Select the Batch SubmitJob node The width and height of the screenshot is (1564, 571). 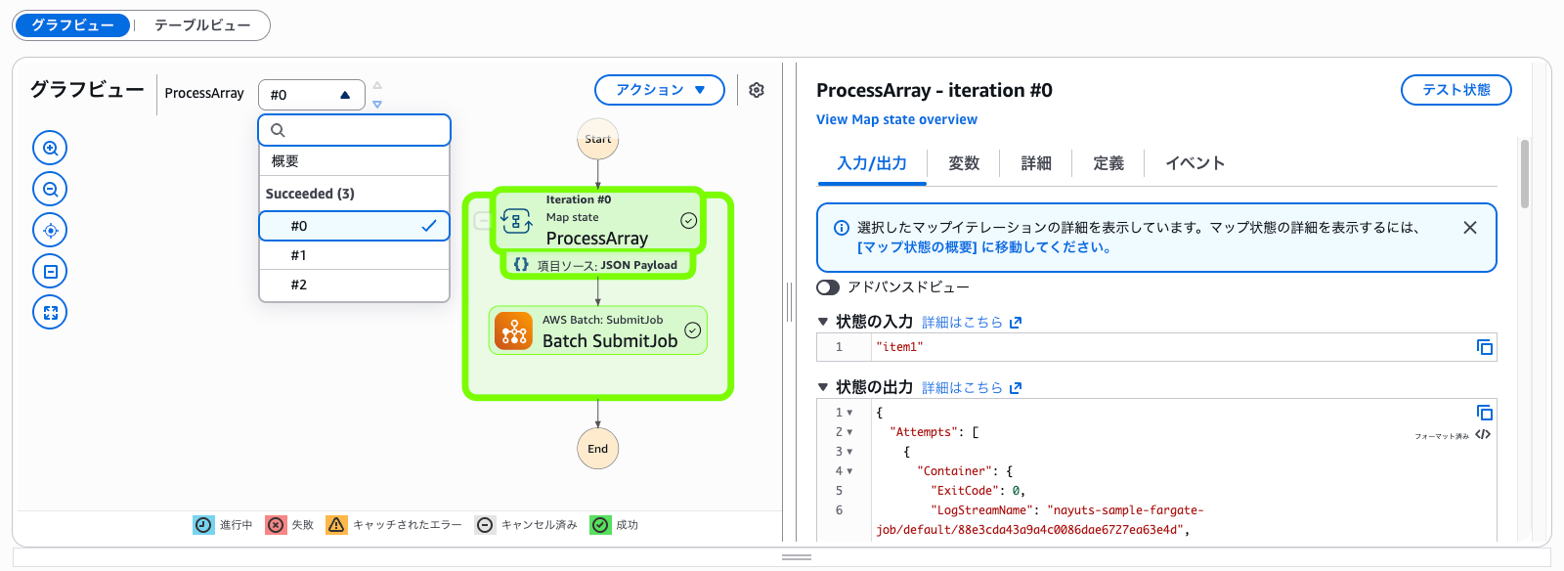tap(597, 330)
